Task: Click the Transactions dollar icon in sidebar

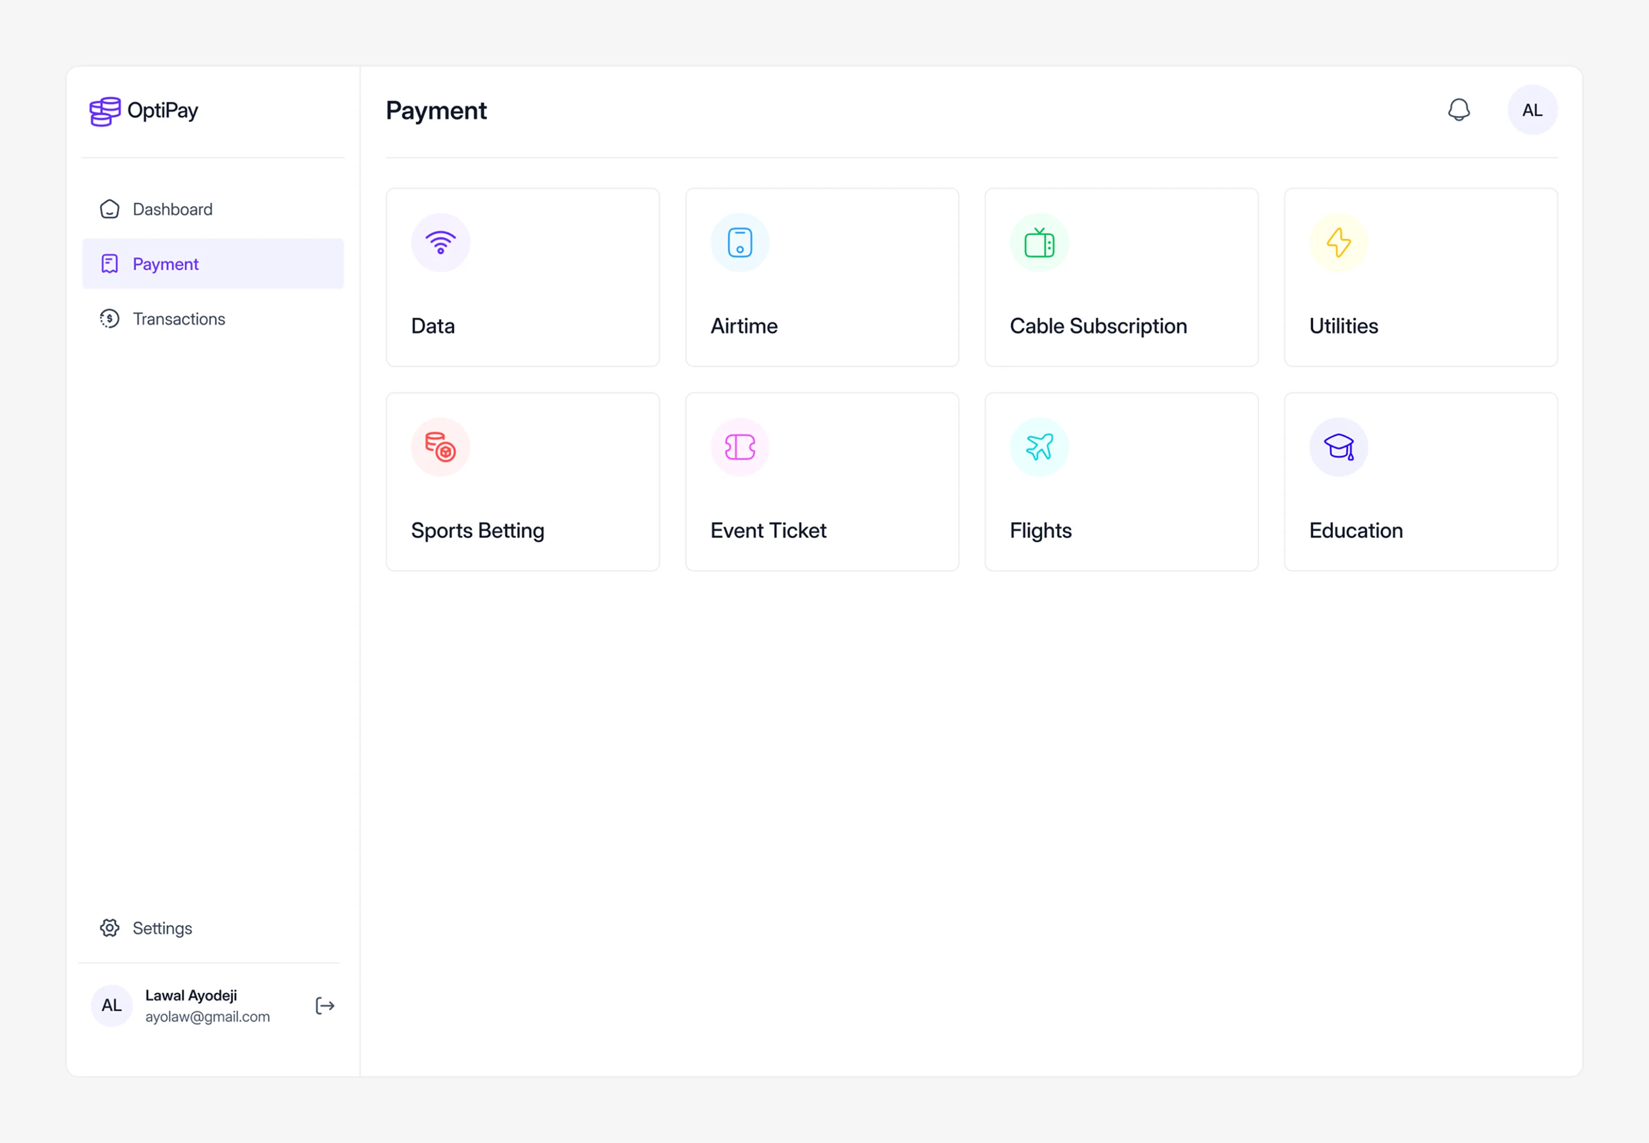Action: (110, 319)
